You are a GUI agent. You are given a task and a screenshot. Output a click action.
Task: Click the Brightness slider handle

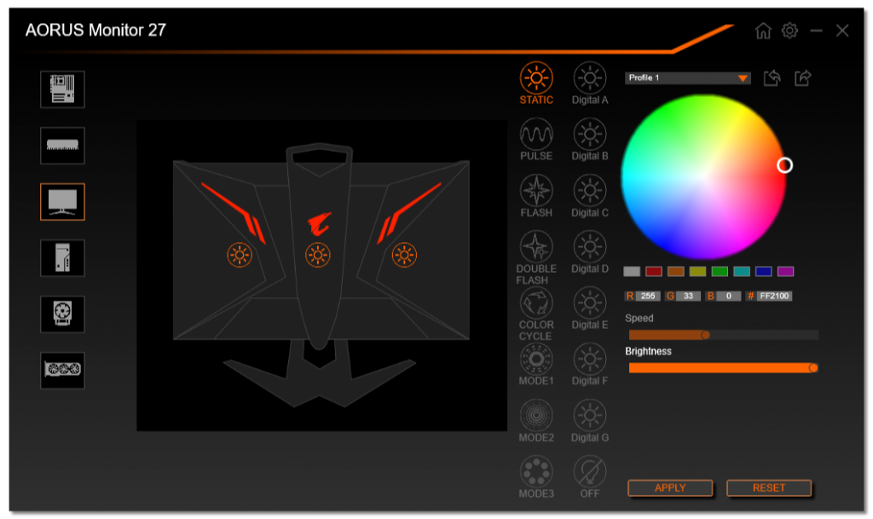(x=813, y=367)
